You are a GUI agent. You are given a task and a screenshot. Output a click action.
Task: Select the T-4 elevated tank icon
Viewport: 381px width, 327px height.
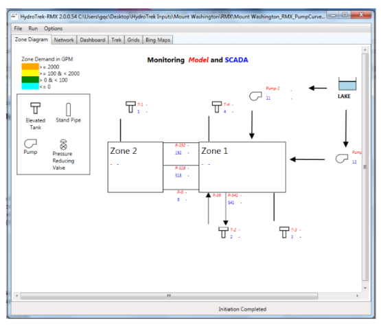pos(217,107)
